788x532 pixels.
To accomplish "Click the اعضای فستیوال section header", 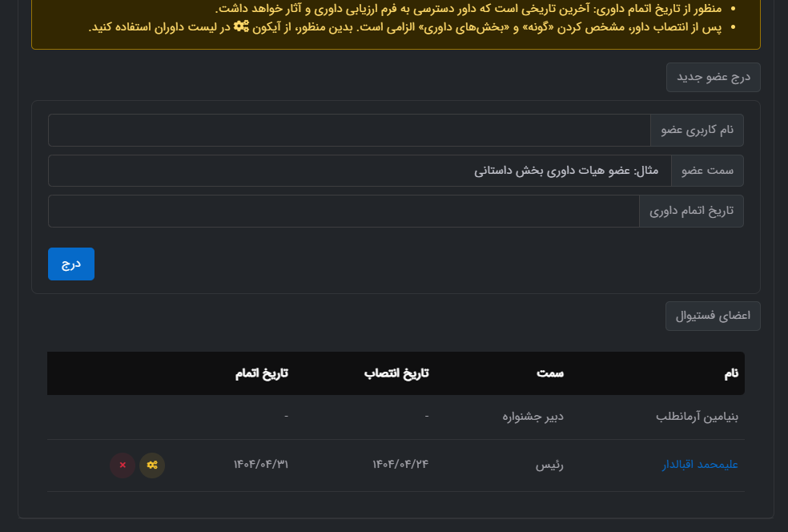I will tap(713, 316).
